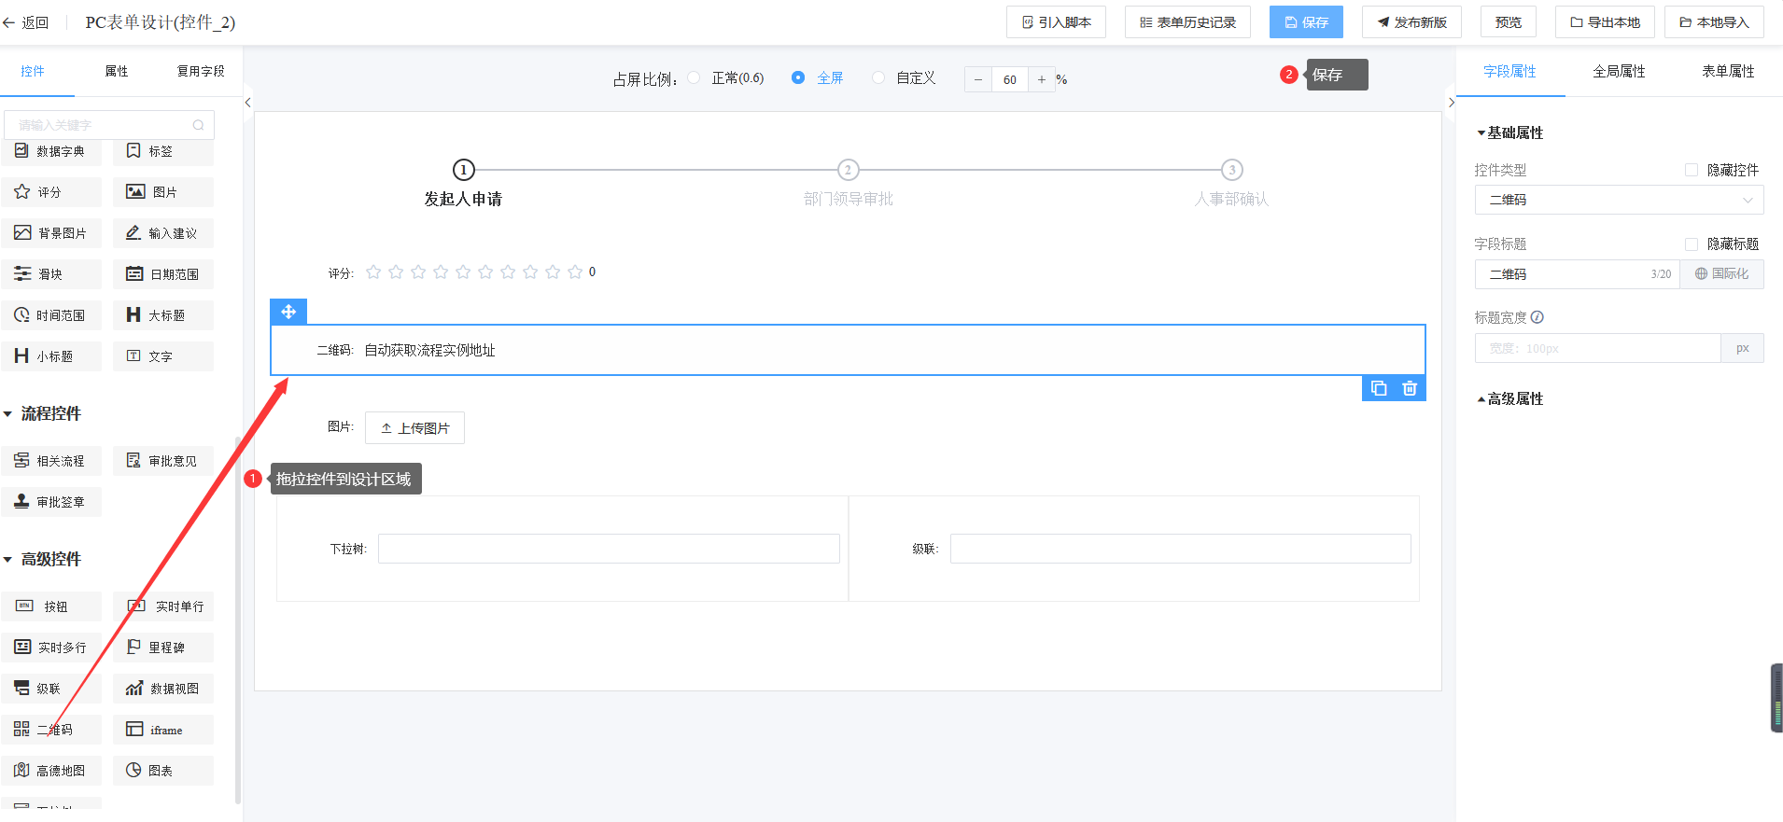Collapse the left controls panel arrow
This screenshot has width=1783, height=822.
coord(247,103)
